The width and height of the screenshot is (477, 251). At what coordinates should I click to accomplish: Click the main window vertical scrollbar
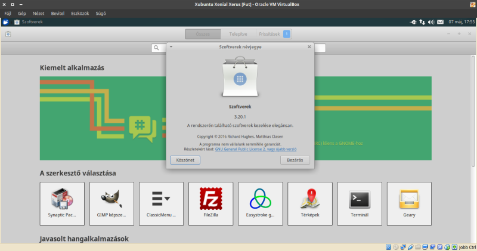pos(473,111)
